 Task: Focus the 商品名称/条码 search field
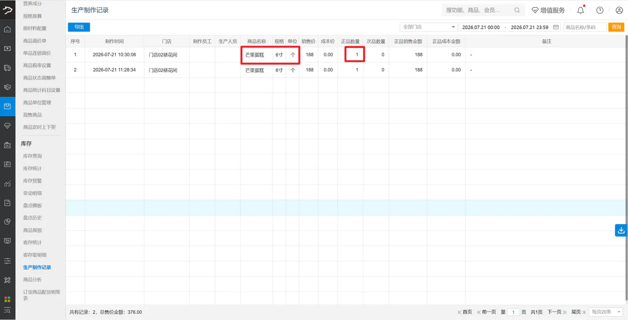585,27
